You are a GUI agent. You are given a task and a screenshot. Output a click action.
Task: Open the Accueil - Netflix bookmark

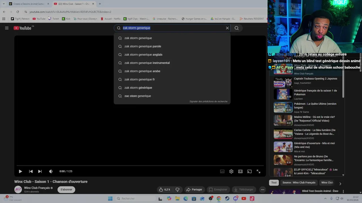111,19
